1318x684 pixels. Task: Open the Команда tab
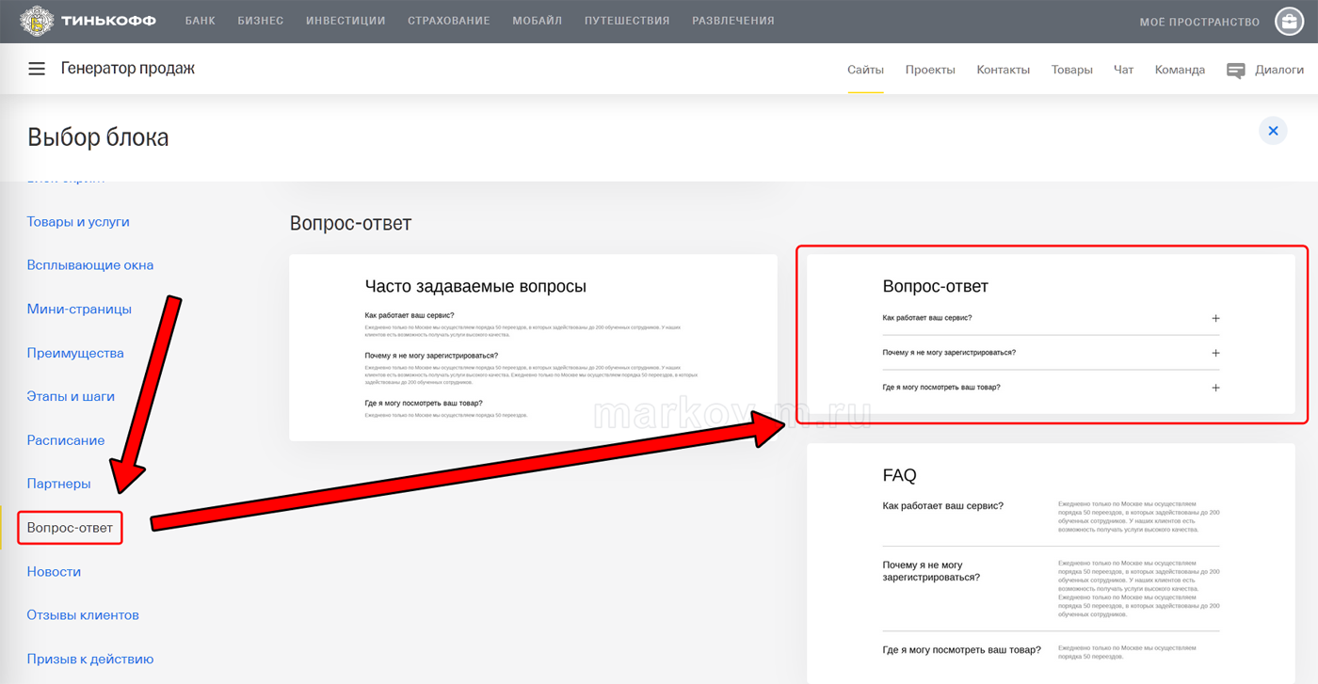click(1180, 70)
